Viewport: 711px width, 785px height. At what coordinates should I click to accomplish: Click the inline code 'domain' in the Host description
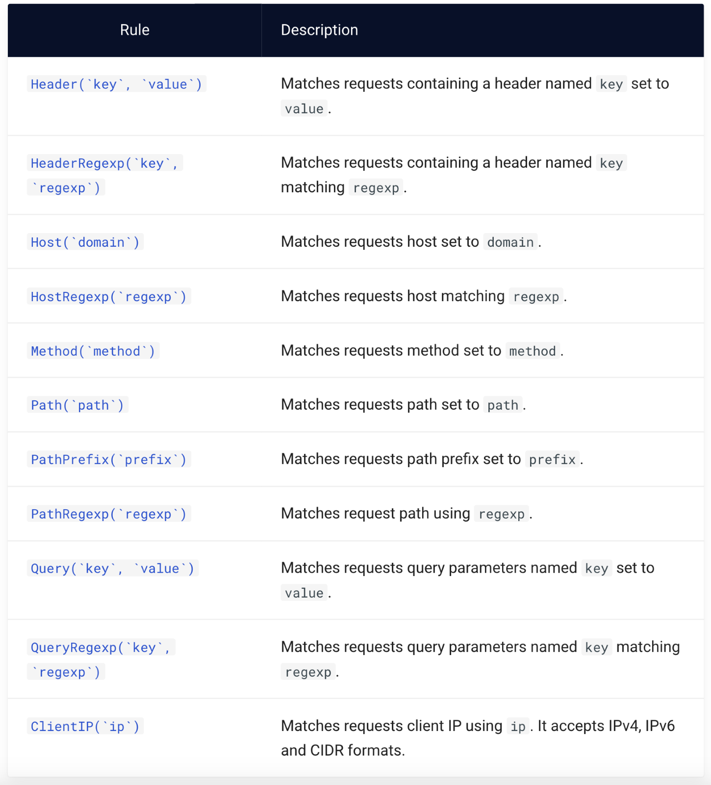click(x=510, y=242)
